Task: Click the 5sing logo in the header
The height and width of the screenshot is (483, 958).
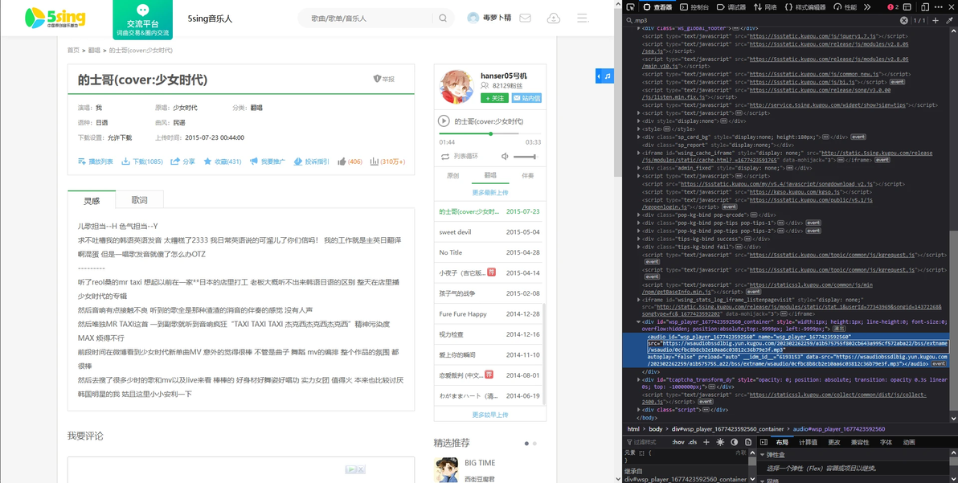Action: [x=55, y=18]
